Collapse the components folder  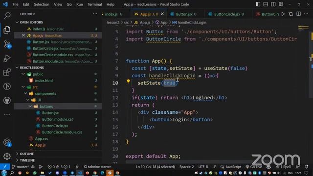[x=45, y=93]
